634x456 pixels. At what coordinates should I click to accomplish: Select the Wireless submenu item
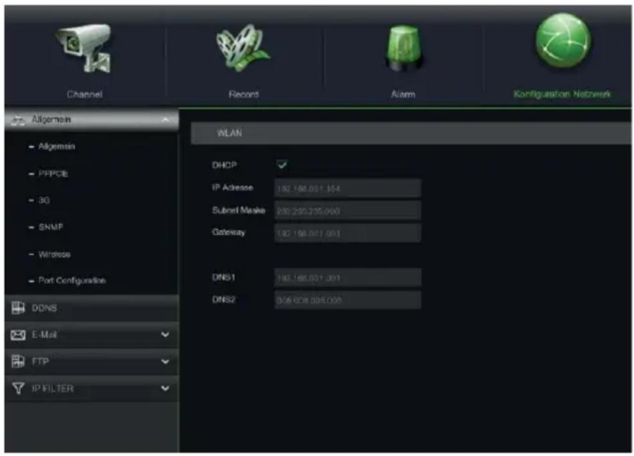[x=54, y=254]
